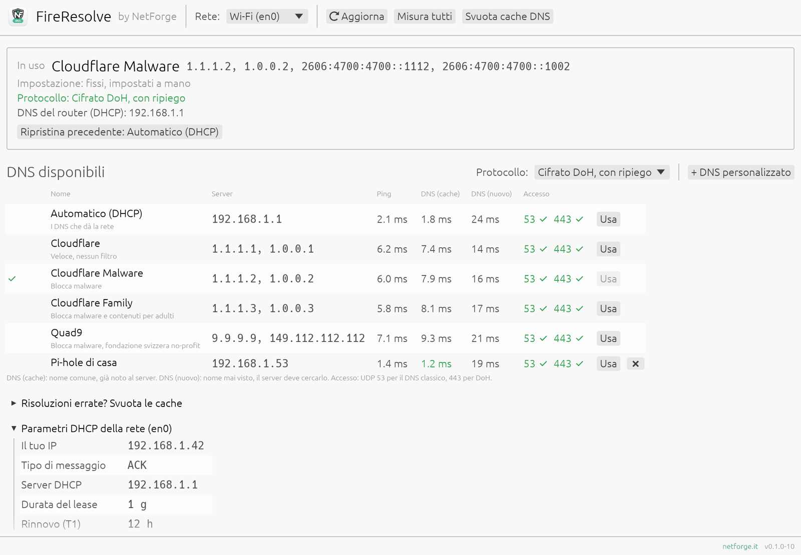Open the netforge.it link
Screen dimensions: 801x555
click(740, 546)
